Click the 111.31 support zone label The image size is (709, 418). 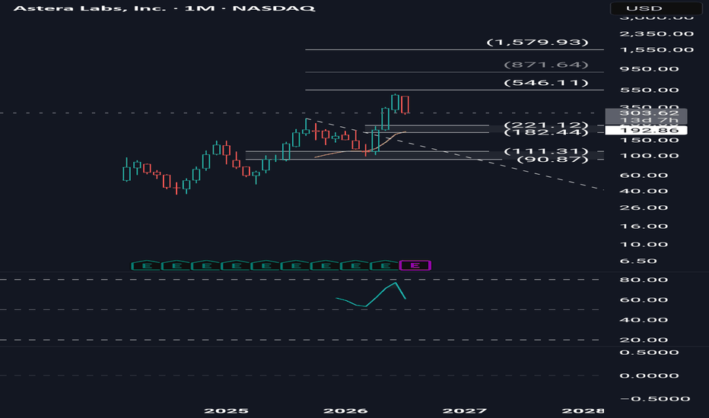(546, 151)
